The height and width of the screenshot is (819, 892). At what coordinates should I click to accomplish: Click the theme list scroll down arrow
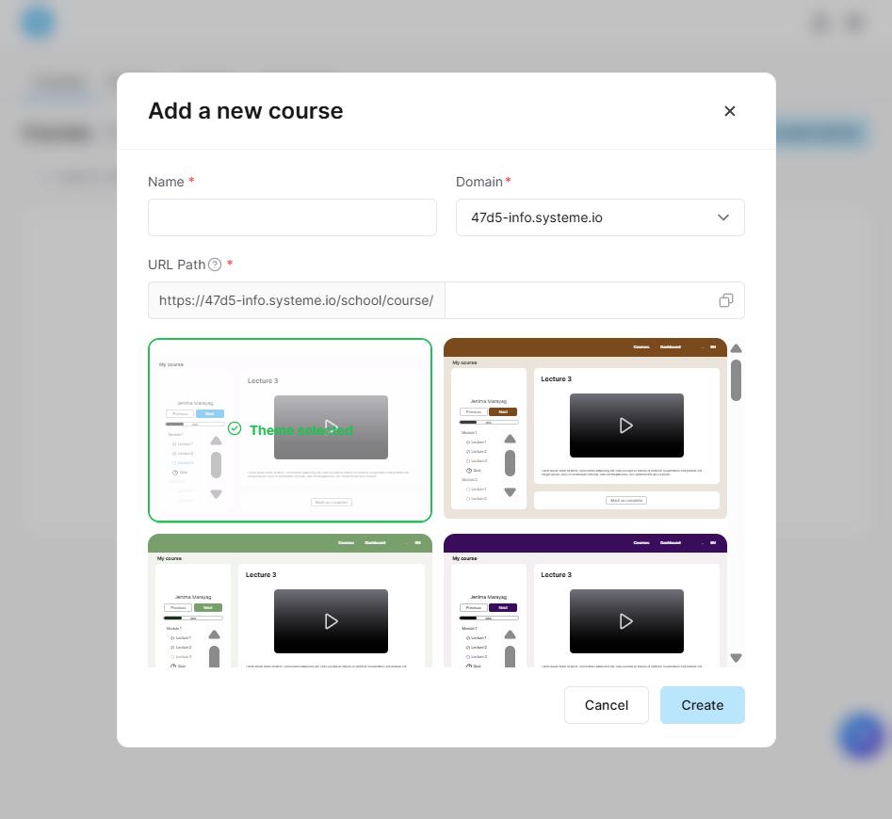[736, 658]
